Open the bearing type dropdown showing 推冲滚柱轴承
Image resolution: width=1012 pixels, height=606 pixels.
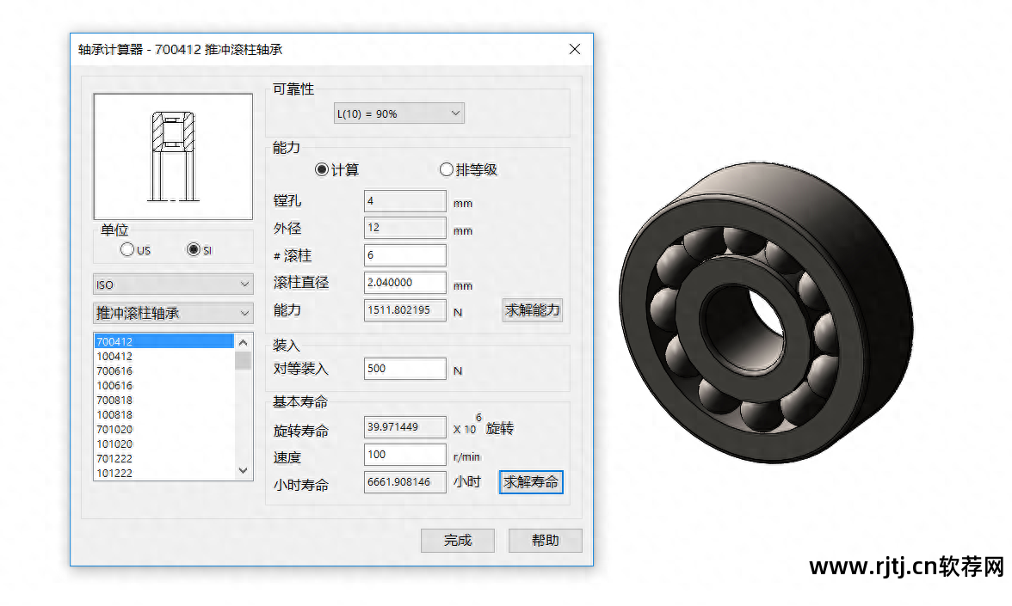tap(172, 313)
